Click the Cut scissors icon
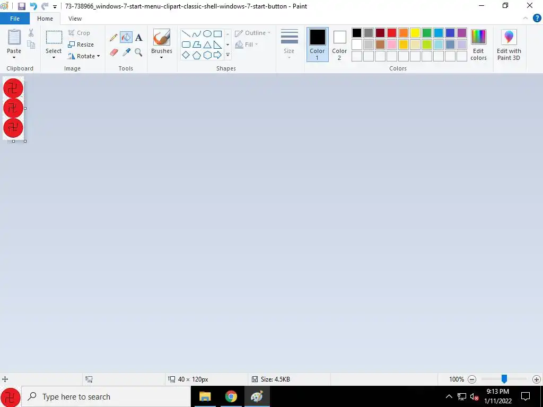This screenshot has height=407, width=543. pyautogui.click(x=31, y=33)
